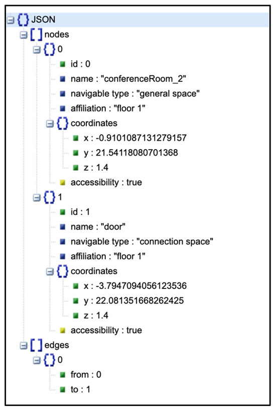Select the to : 1 entry

coord(80,389)
